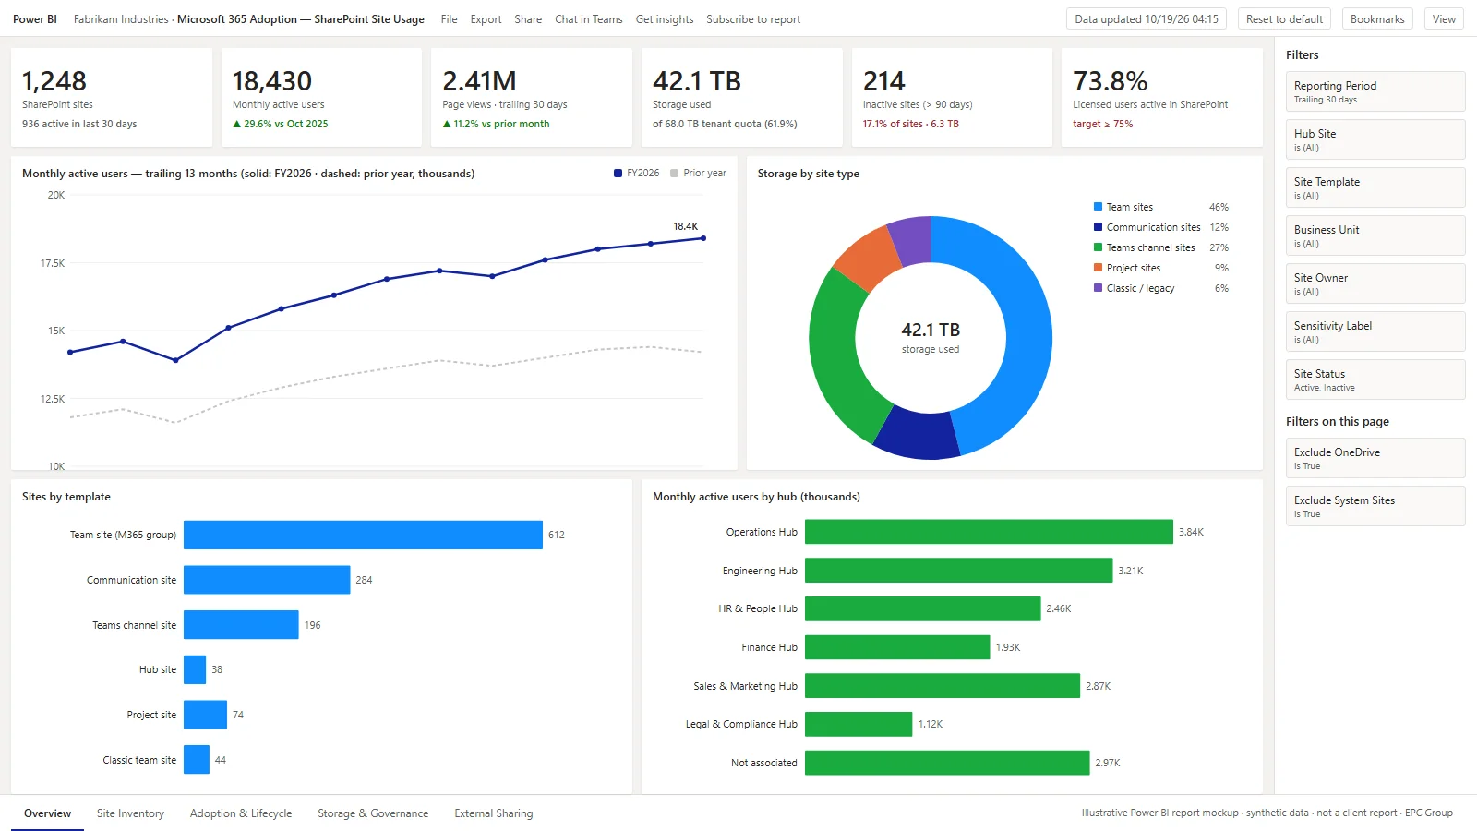Open the Exclude OneDrive page filter
The image size is (1477, 831).
coord(1375,458)
